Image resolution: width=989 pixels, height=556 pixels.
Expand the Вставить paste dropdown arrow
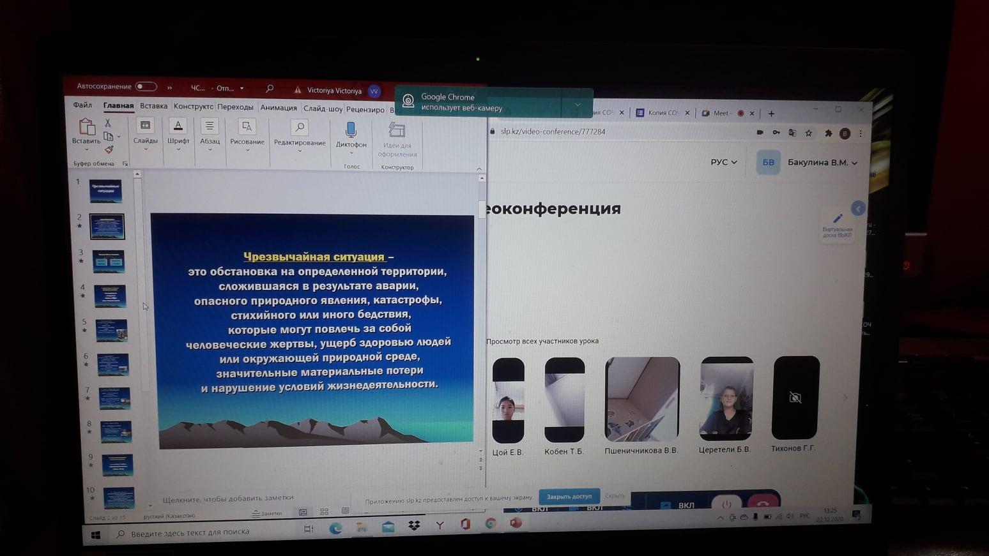(x=86, y=150)
